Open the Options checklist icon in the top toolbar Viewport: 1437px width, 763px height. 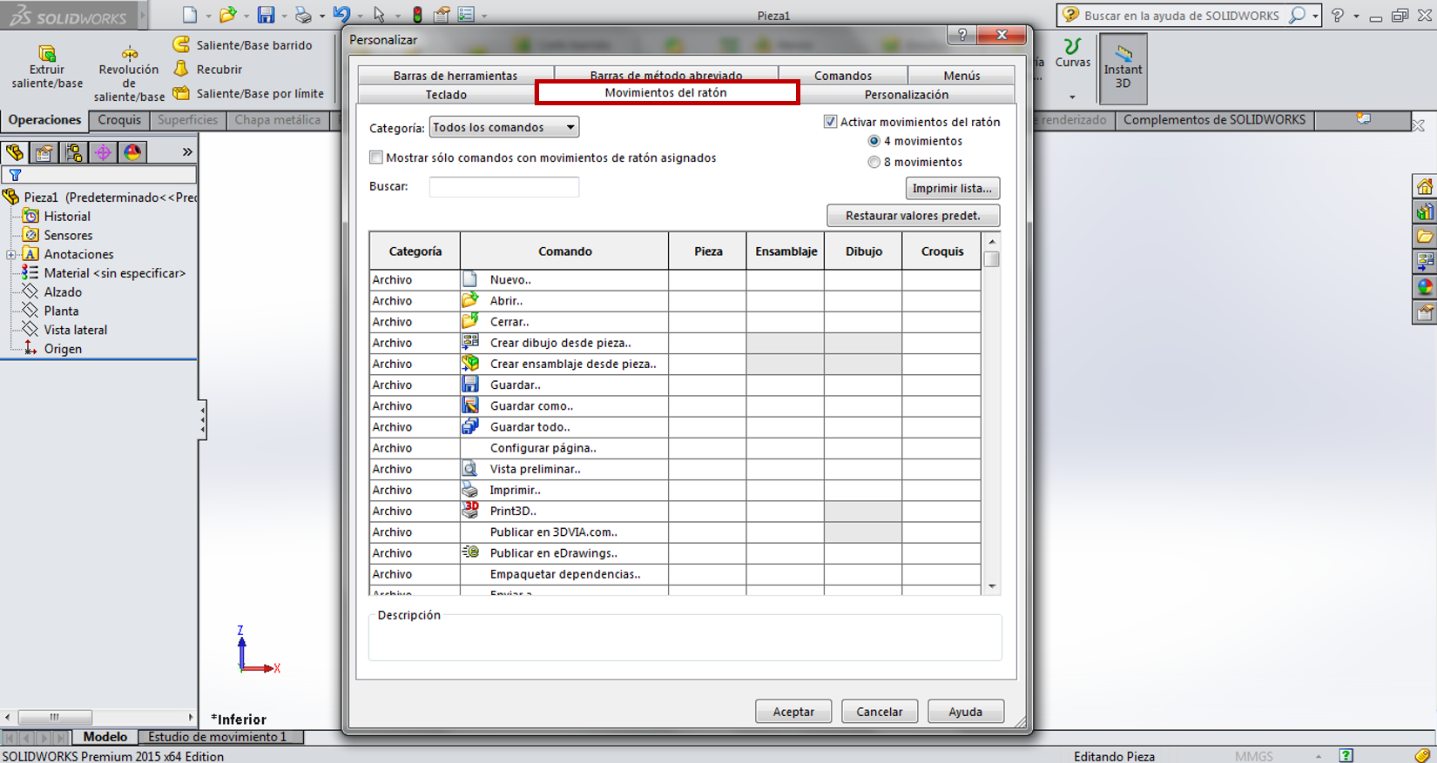click(467, 15)
